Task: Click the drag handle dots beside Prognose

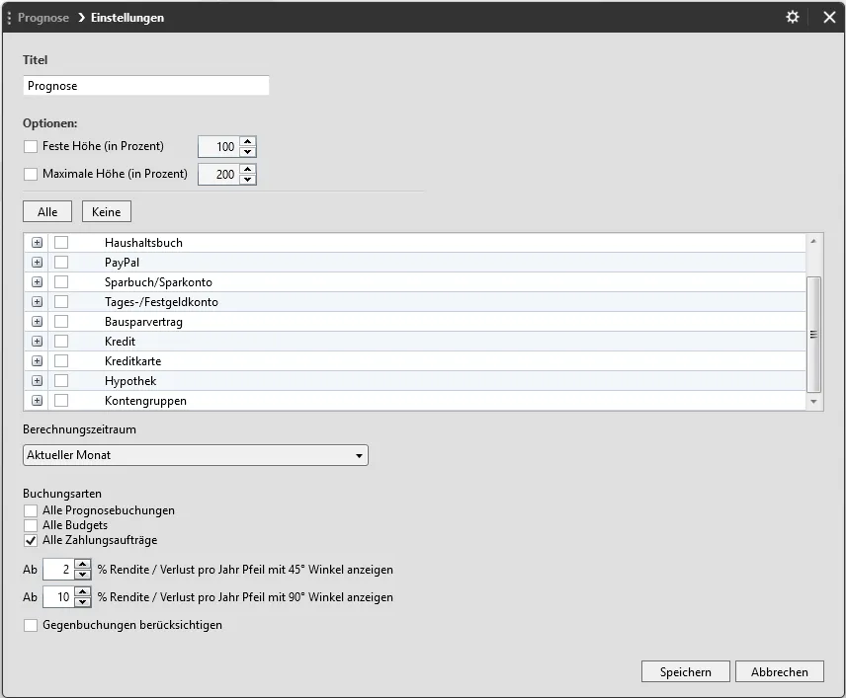Action: [x=9, y=18]
